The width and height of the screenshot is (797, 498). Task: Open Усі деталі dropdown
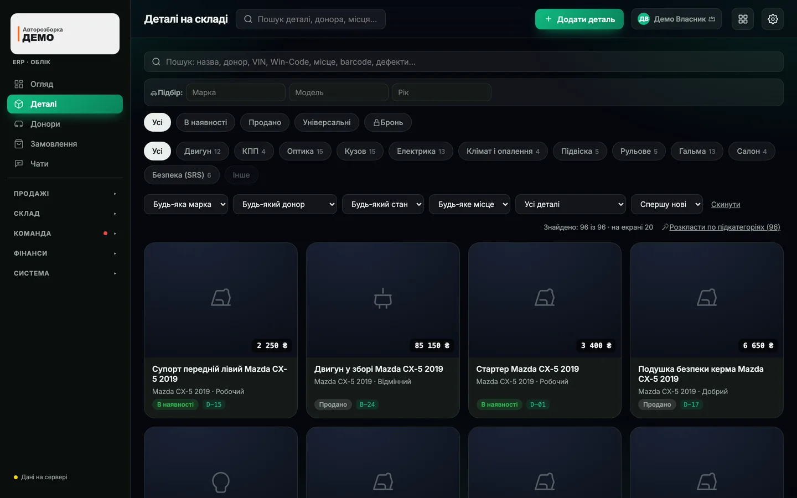571,204
